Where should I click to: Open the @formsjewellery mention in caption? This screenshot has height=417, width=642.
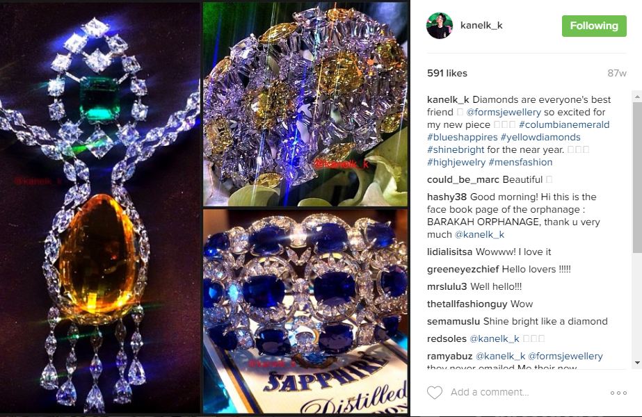[504, 112]
